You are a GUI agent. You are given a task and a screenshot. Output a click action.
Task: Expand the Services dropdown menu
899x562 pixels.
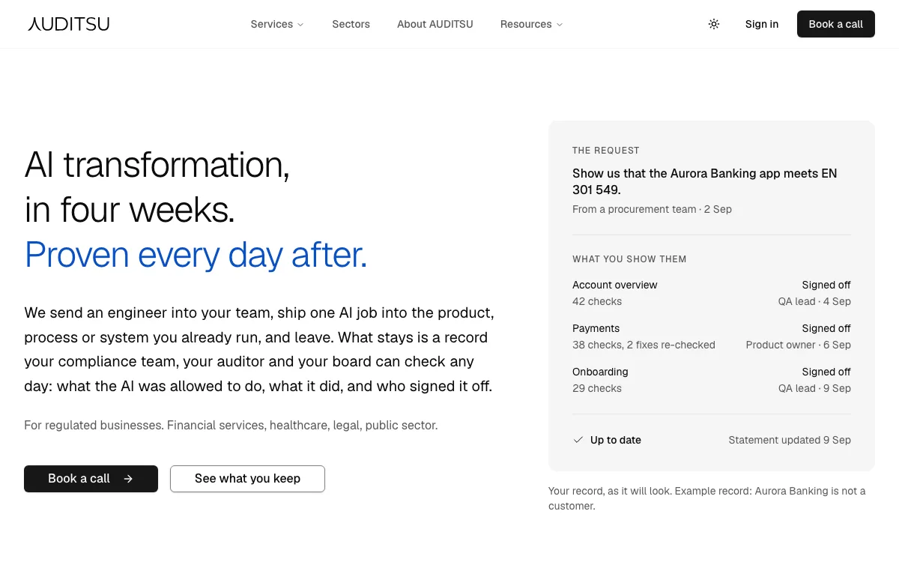pyautogui.click(x=277, y=24)
